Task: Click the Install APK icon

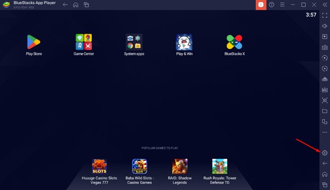Action: [x=324, y=89]
